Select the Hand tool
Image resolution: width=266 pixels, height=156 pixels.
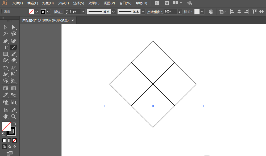click(x=5, y=116)
